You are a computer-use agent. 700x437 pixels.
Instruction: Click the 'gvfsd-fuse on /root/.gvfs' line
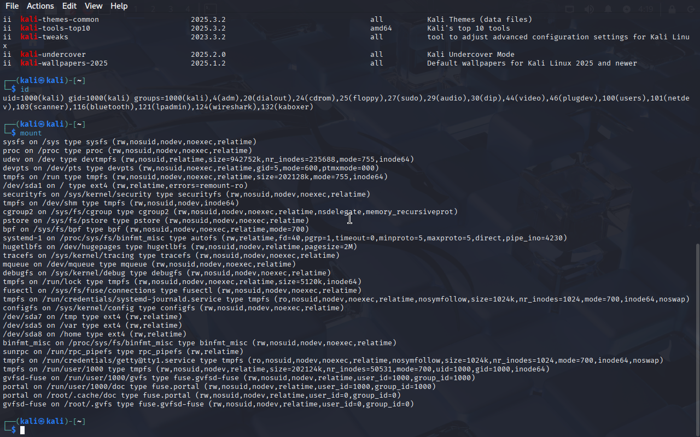208,404
